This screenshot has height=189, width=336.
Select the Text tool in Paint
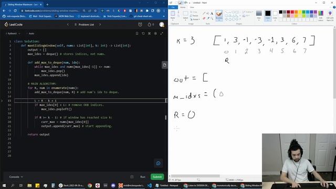(212, 13)
